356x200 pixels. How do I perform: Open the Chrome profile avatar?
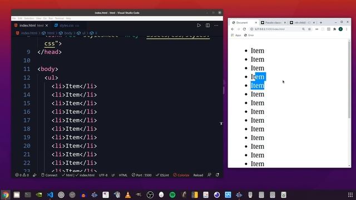tap(340, 29)
